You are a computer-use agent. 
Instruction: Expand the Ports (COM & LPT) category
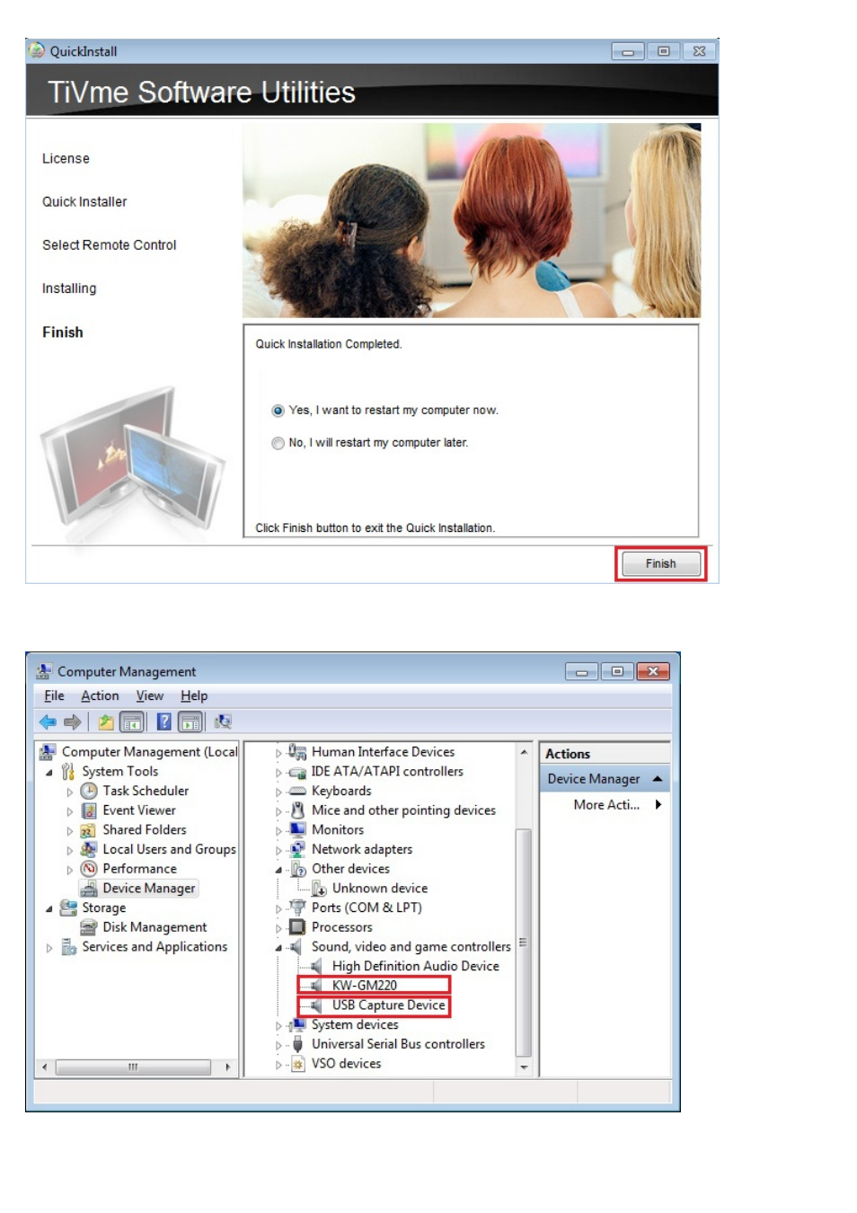pyautogui.click(x=278, y=909)
